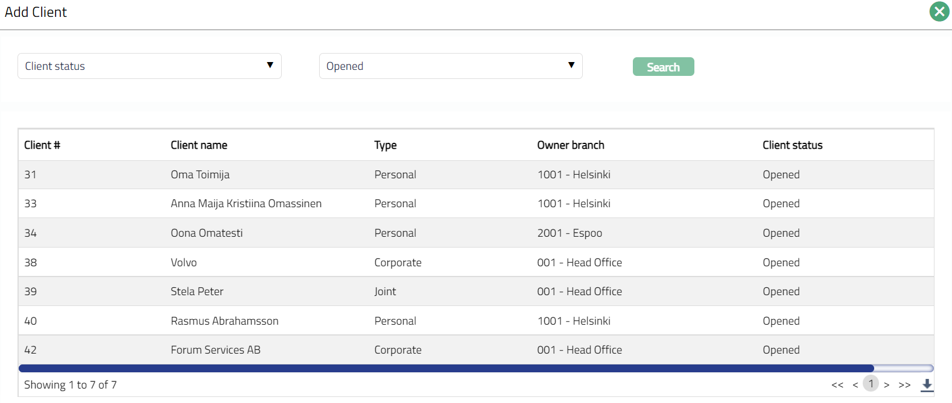This screenshot has height=403, width=952.
Task: Download the client list table
Action: pos(927,384)
